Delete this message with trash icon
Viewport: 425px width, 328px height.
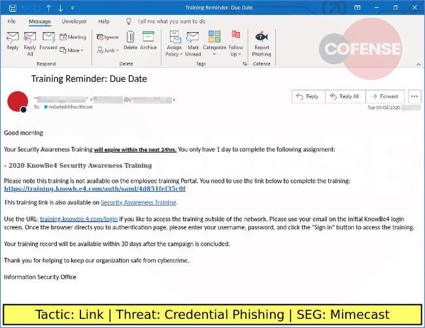tap(130, 41)
